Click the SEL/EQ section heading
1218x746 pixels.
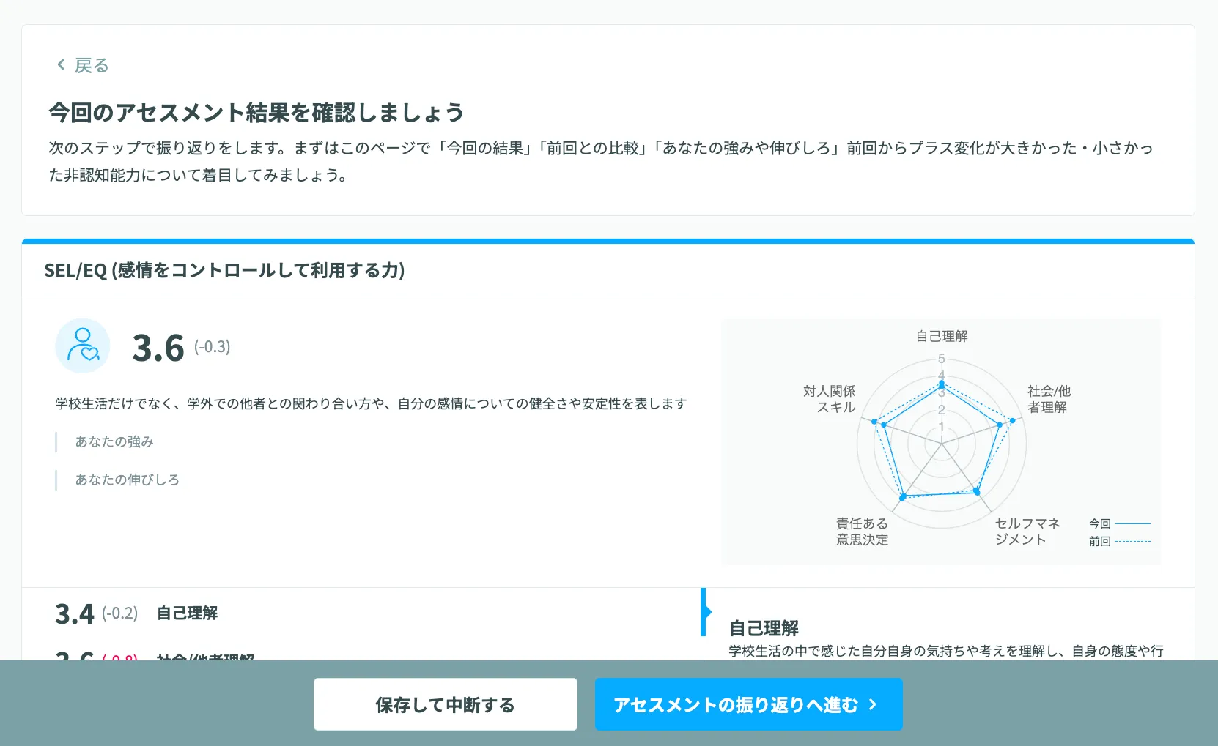pyautogui.click(x=224, y=270)
